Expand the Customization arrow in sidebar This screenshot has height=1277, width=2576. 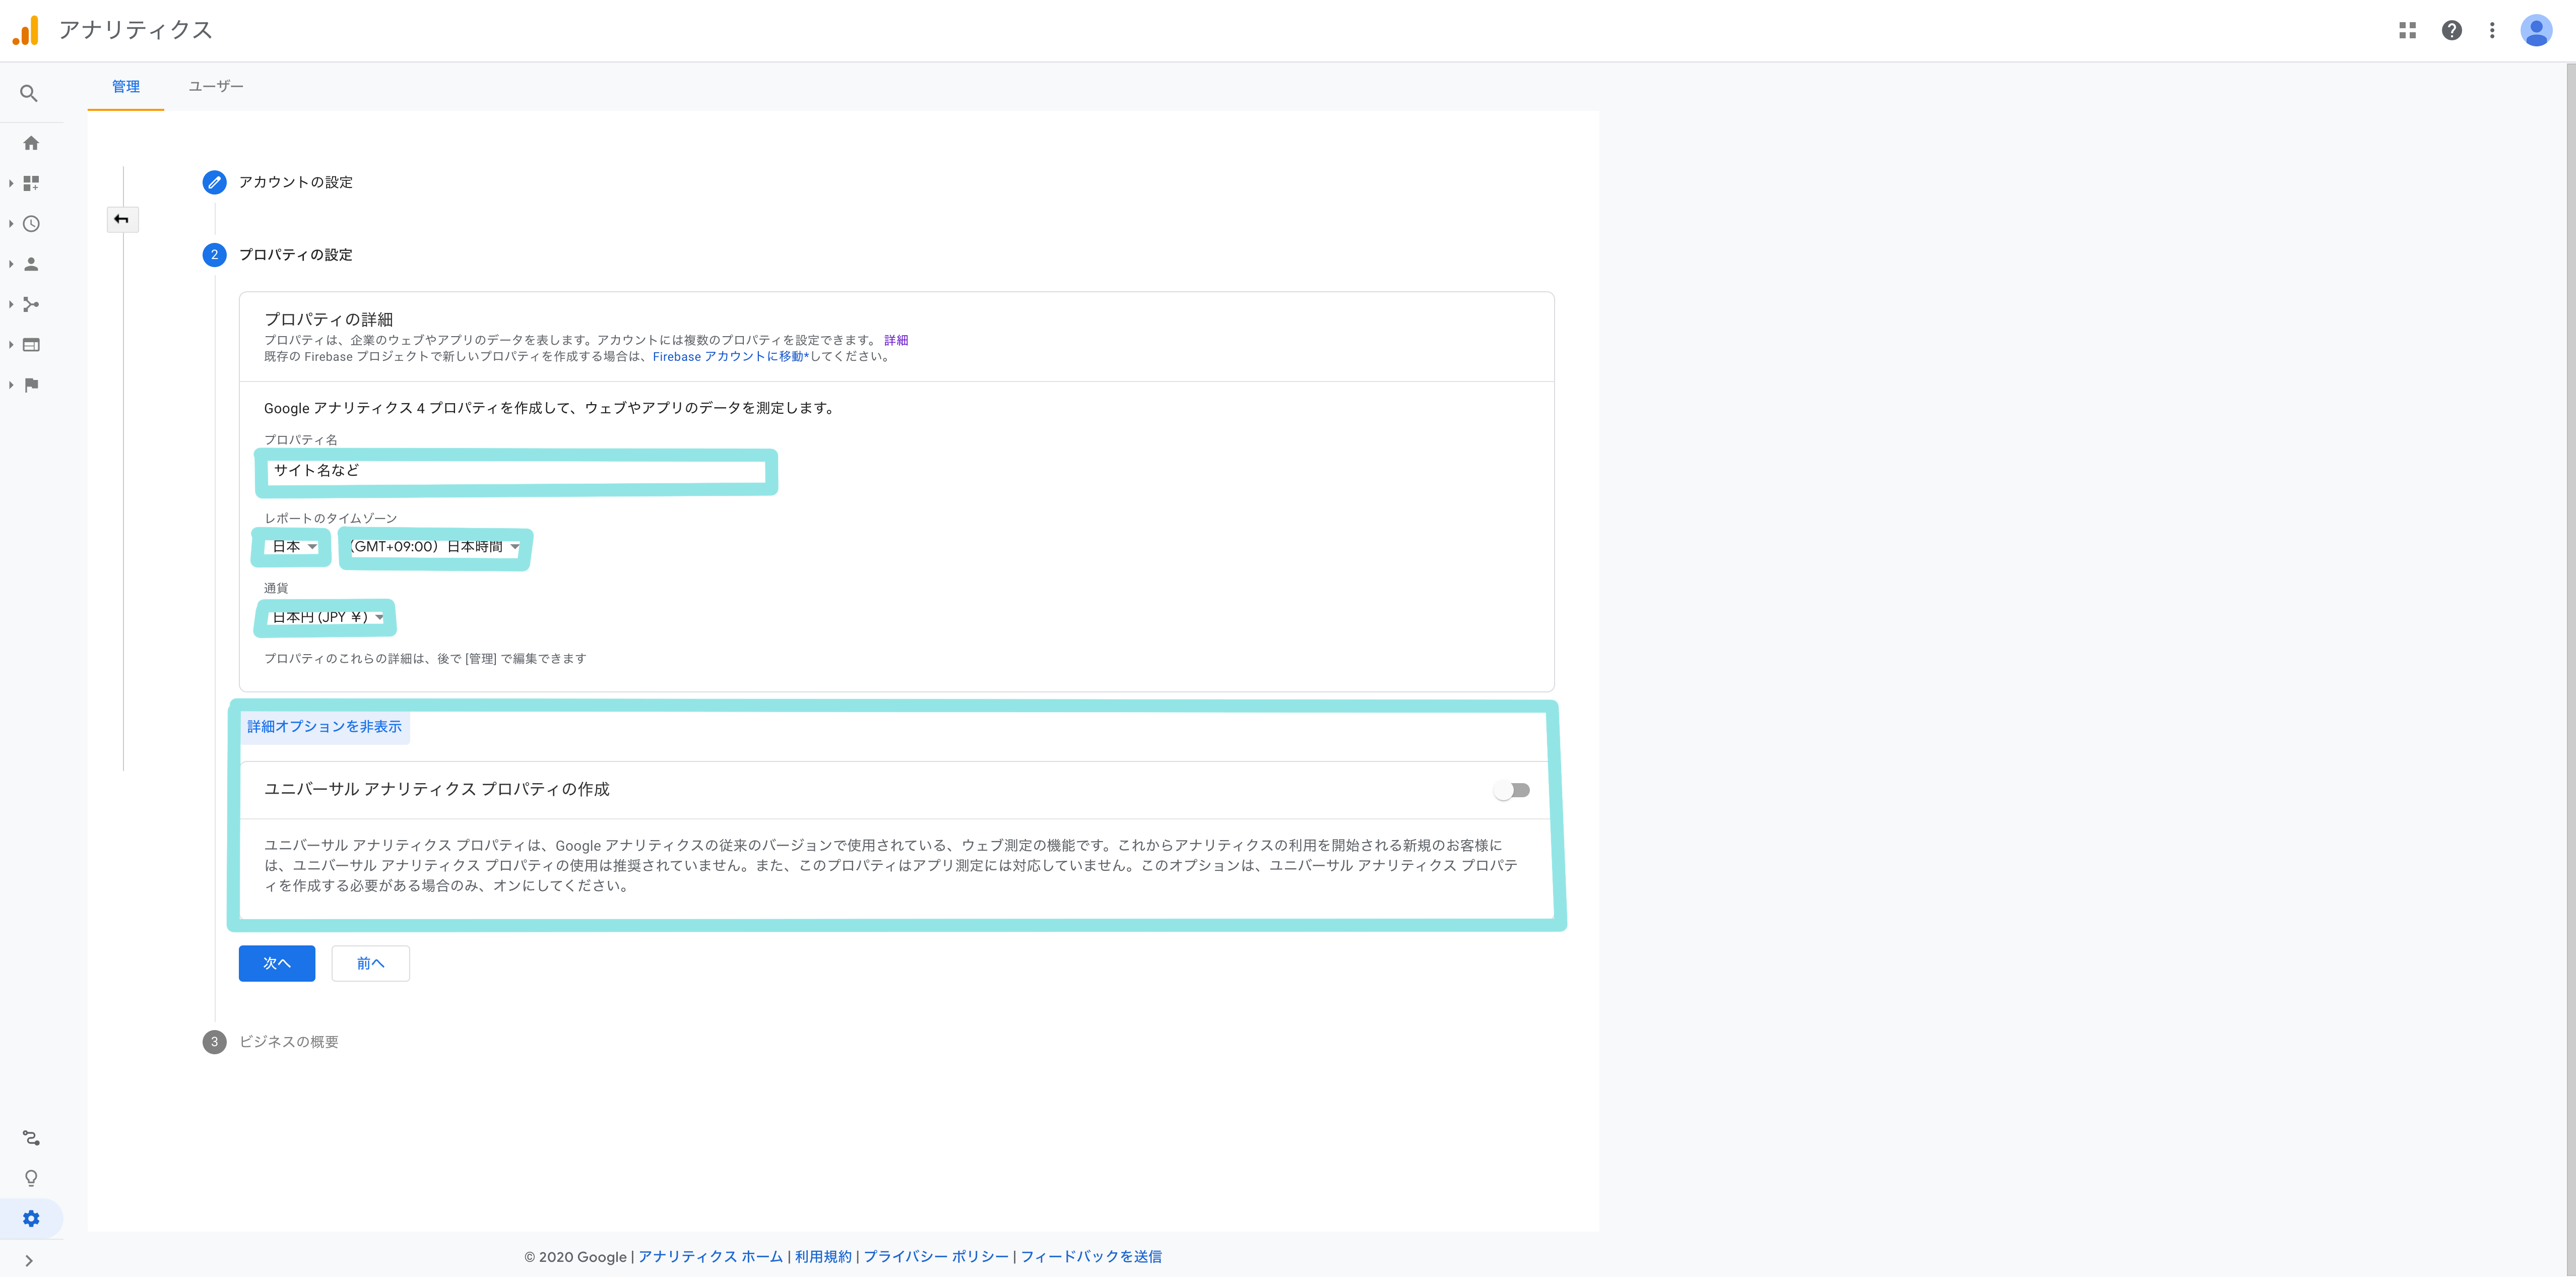coord(10,183)
